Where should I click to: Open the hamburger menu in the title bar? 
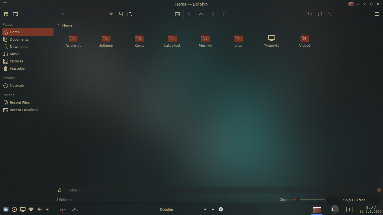pos(5,4)
